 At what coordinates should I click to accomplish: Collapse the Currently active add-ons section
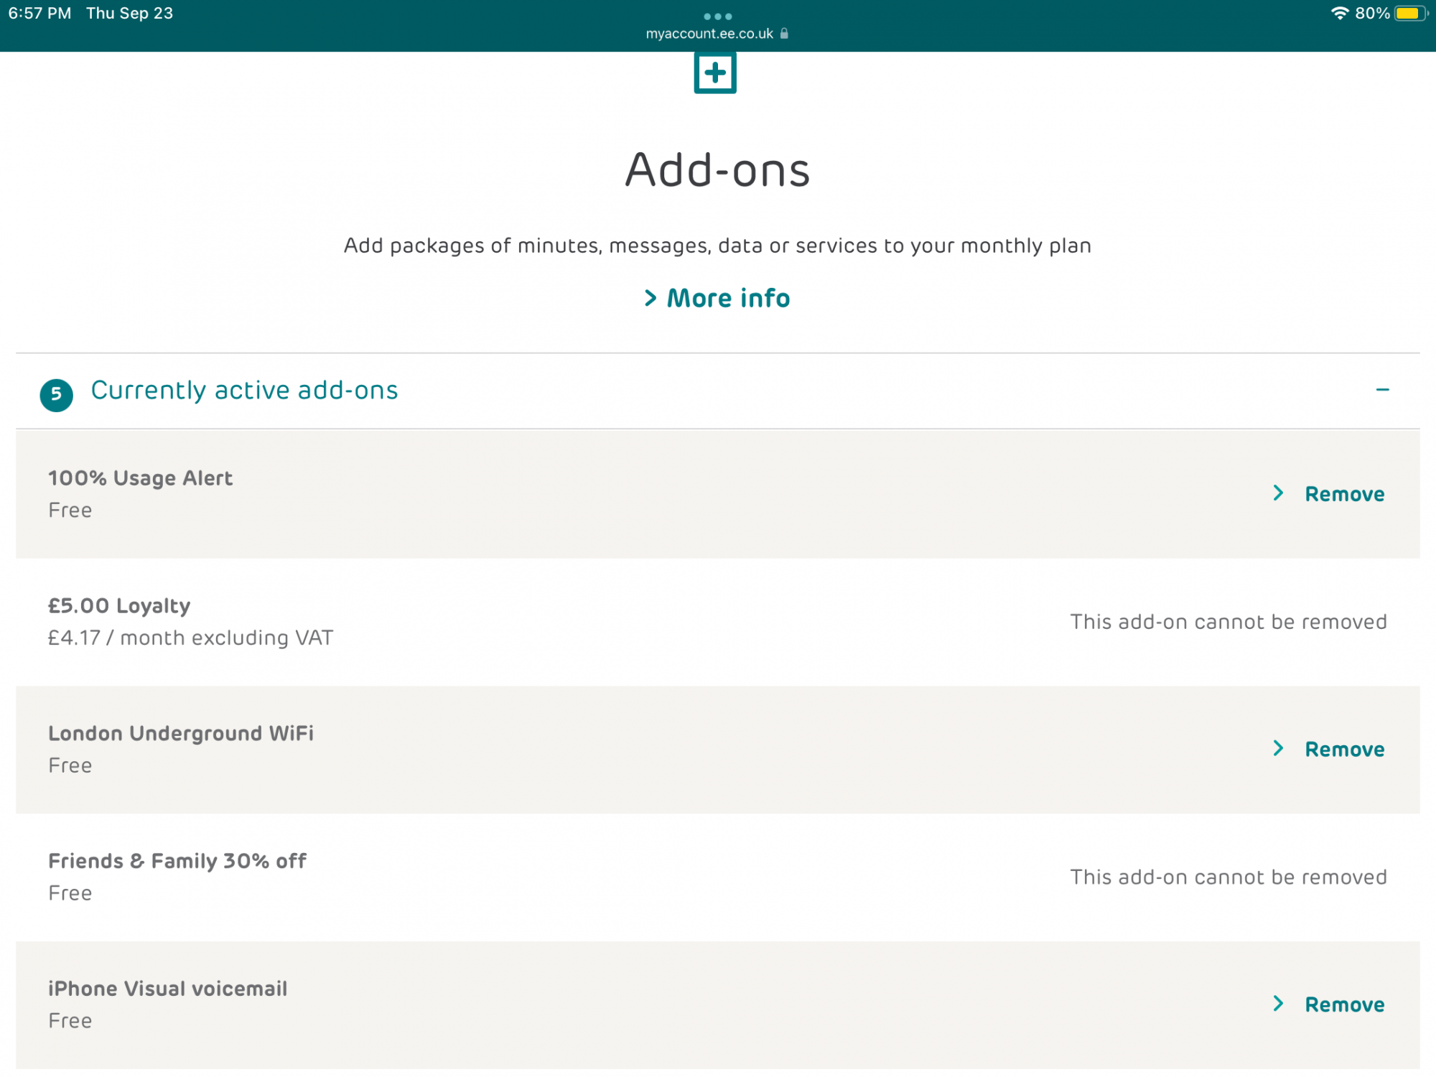click(1382, 390)
